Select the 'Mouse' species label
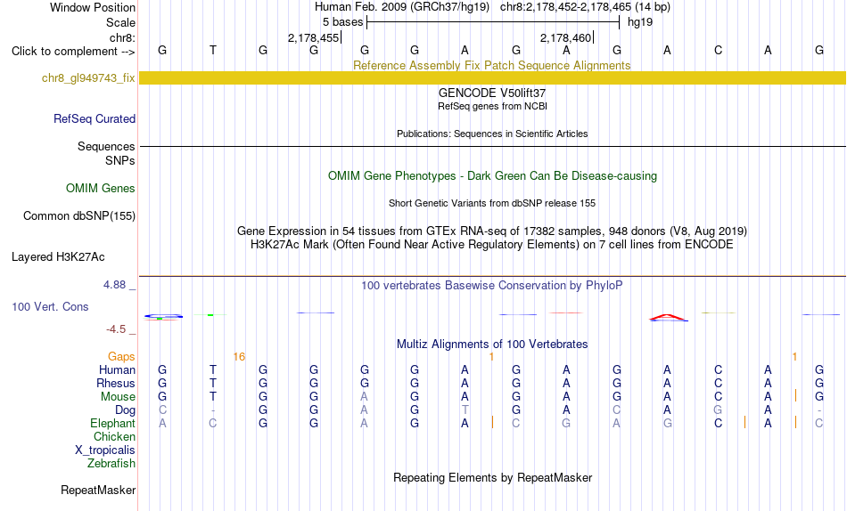This screenshot has height=511, width=847. tap(118, 397)
